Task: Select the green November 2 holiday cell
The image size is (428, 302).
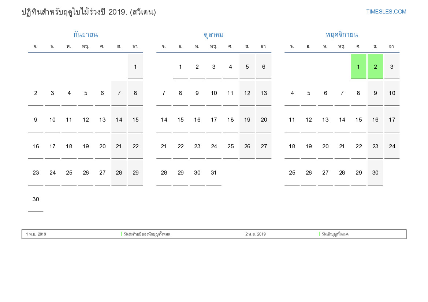Action: click(375, 66)
